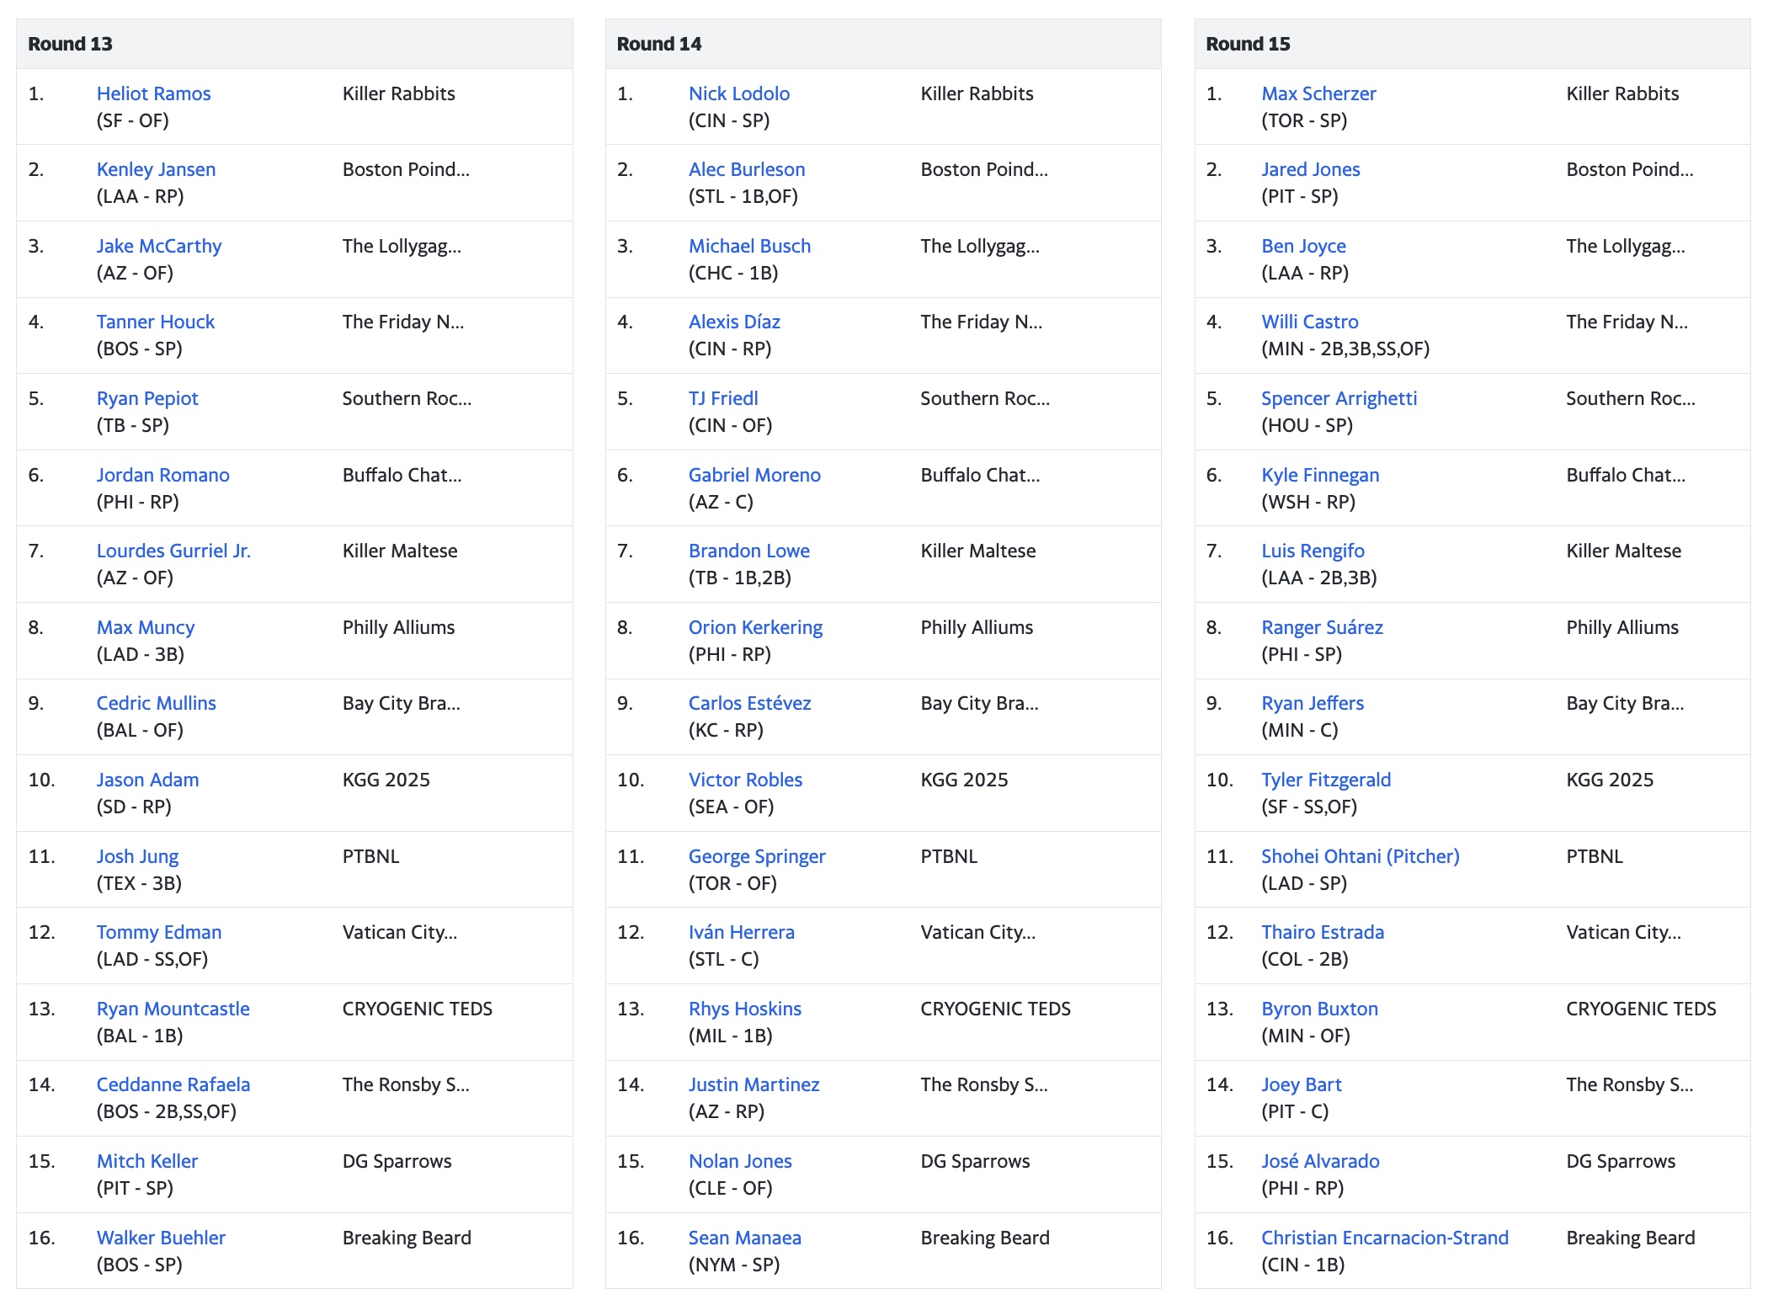Select Sean Manaea in Round 14
The height and width of the screenshot is (1305, 1768).
744,1238
